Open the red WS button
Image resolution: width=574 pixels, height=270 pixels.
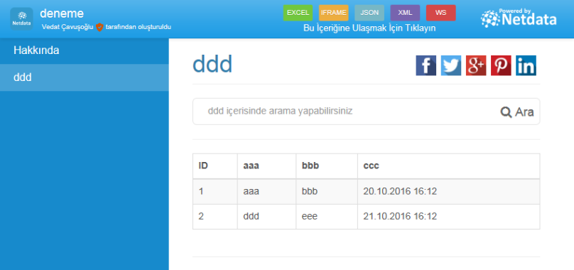click(440, 13)
